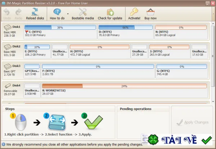The height and width of the screenshot is (149, 216).
Task: Select partition G: (NTFS) 745.4 GB
Action: click(x=181, y=71)
